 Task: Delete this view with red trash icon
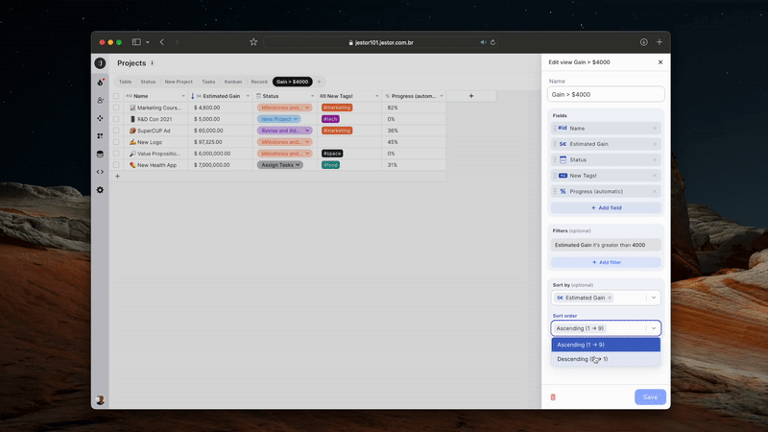click(553, 397)
